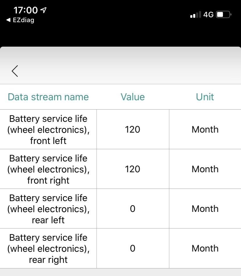The image size is (241, 276).
Task: Open rear right battery service life row
Action: 48,249
